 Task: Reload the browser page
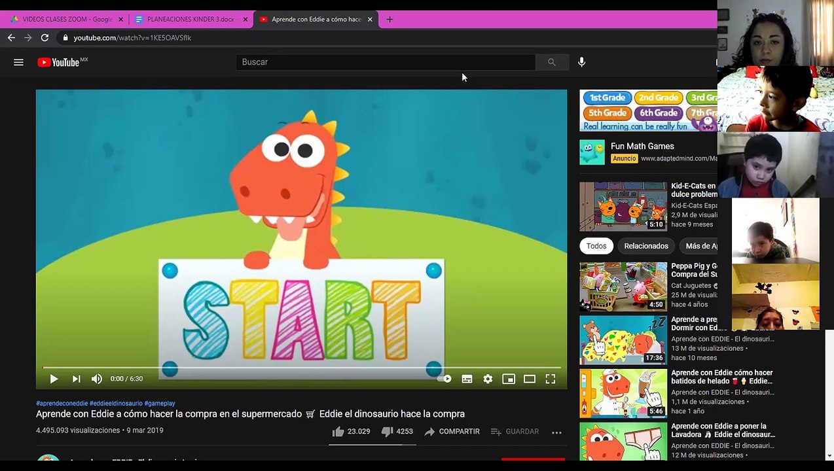point(45,38)
